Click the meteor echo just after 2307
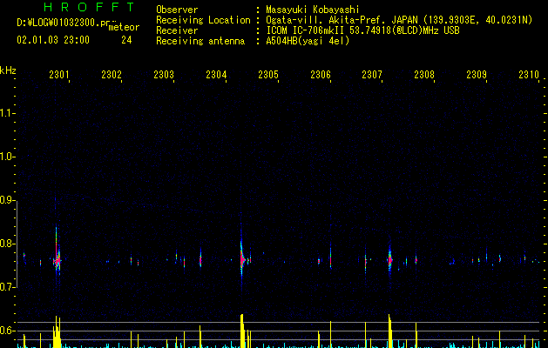Viewport: 548px width, 348px height. click(x=390, y=259)
